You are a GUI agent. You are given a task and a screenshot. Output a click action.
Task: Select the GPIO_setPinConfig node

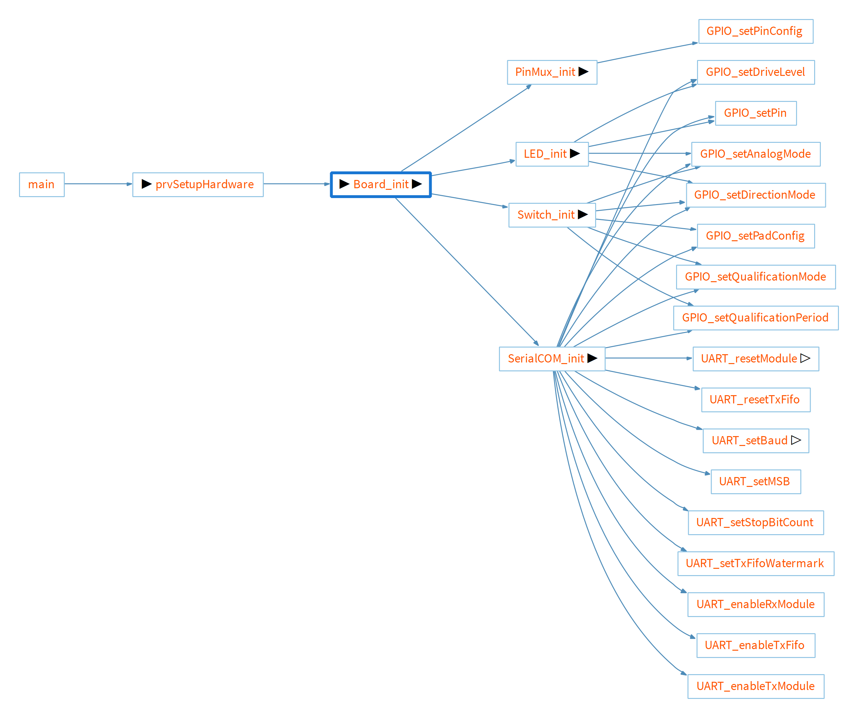[x=754, y=31]
